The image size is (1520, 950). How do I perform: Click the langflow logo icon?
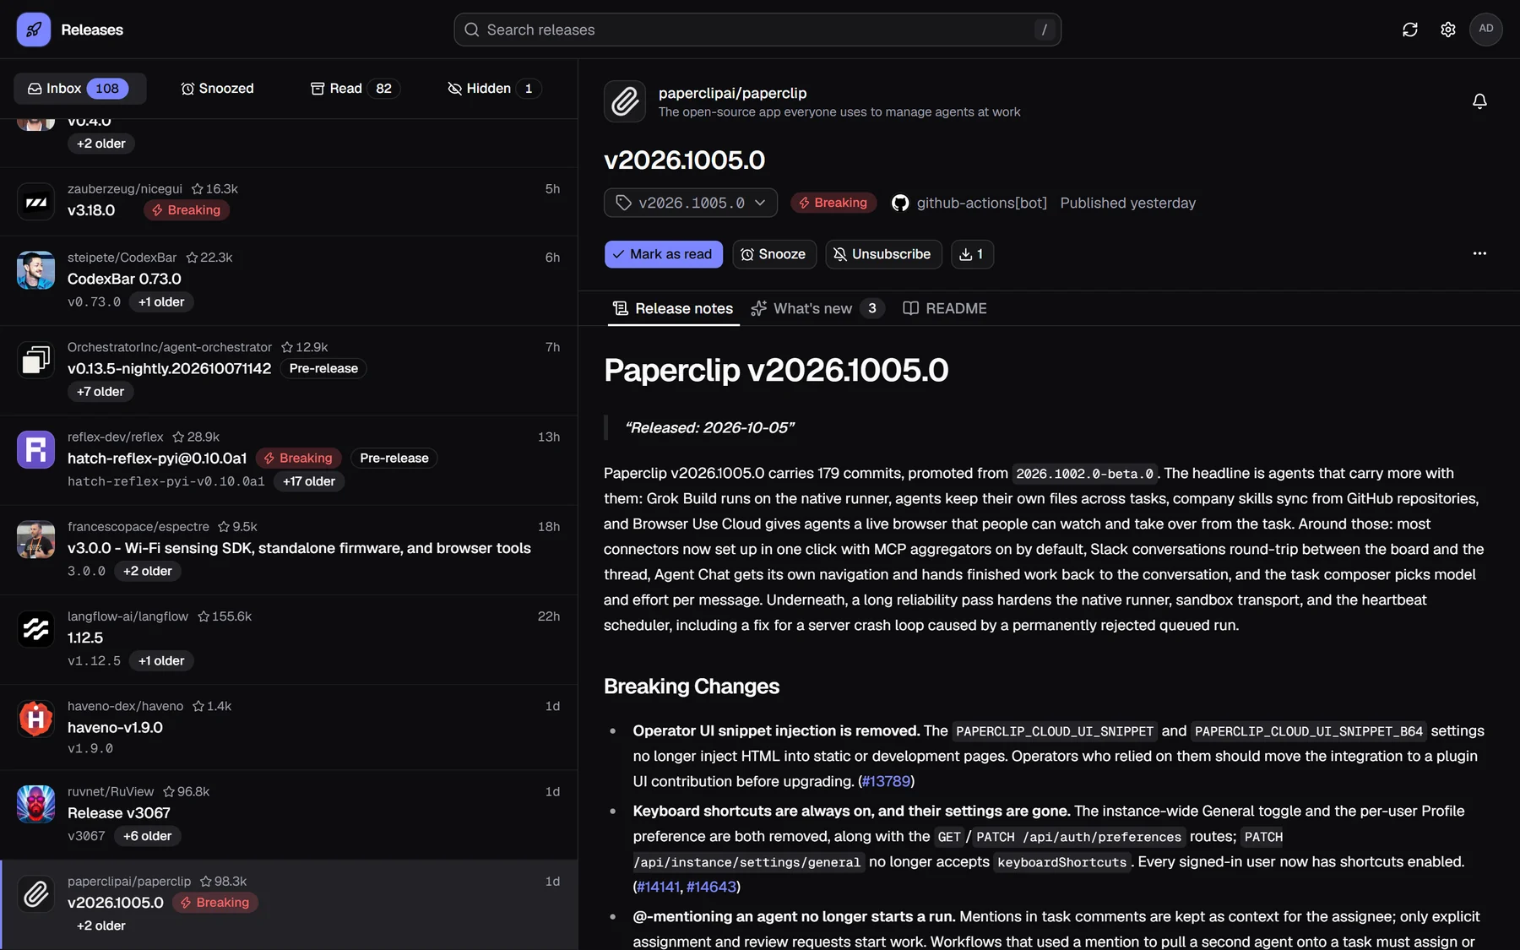pyautogui.click(x=35, y=629)
